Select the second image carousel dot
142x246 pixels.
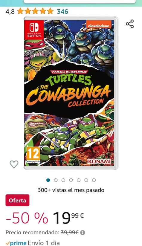pos(56,180)
